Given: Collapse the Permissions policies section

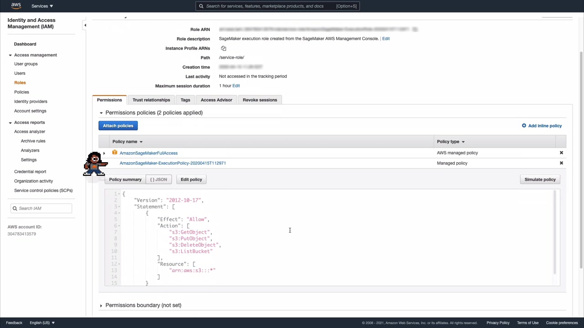Looking at the screenshot, I should pyautogui.click(x=101, y=113).
